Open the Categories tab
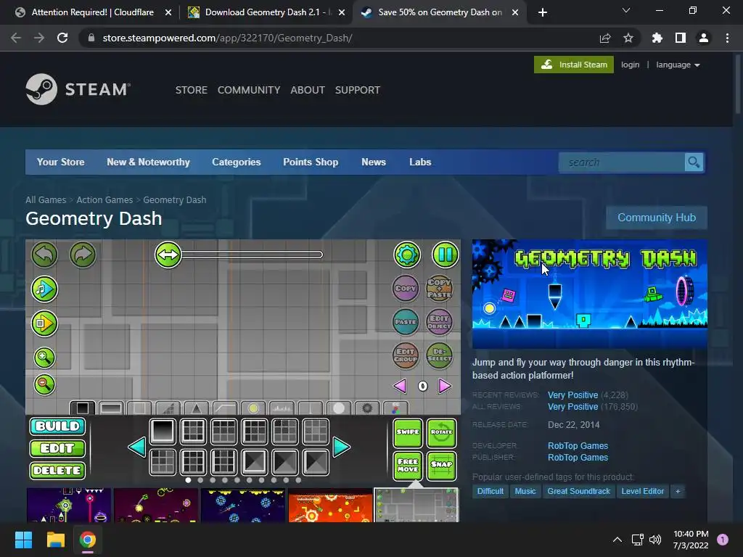The image size is (743, 557). pos(237,162)
